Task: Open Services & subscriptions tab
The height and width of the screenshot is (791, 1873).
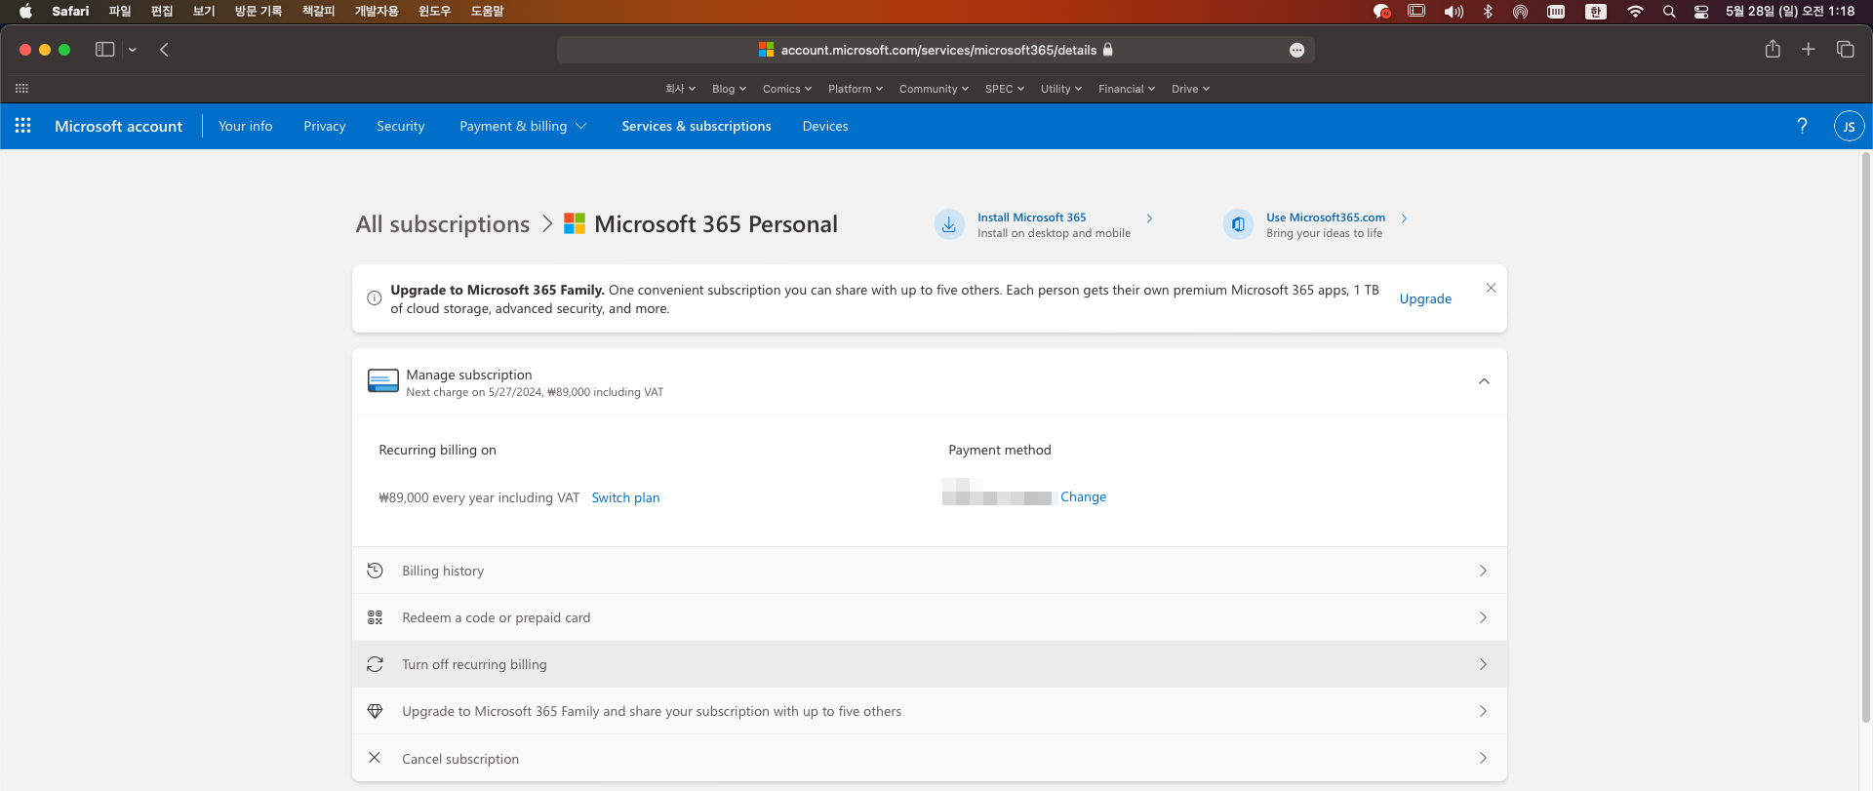Action: pyautogui.click(x=696, y=126)
